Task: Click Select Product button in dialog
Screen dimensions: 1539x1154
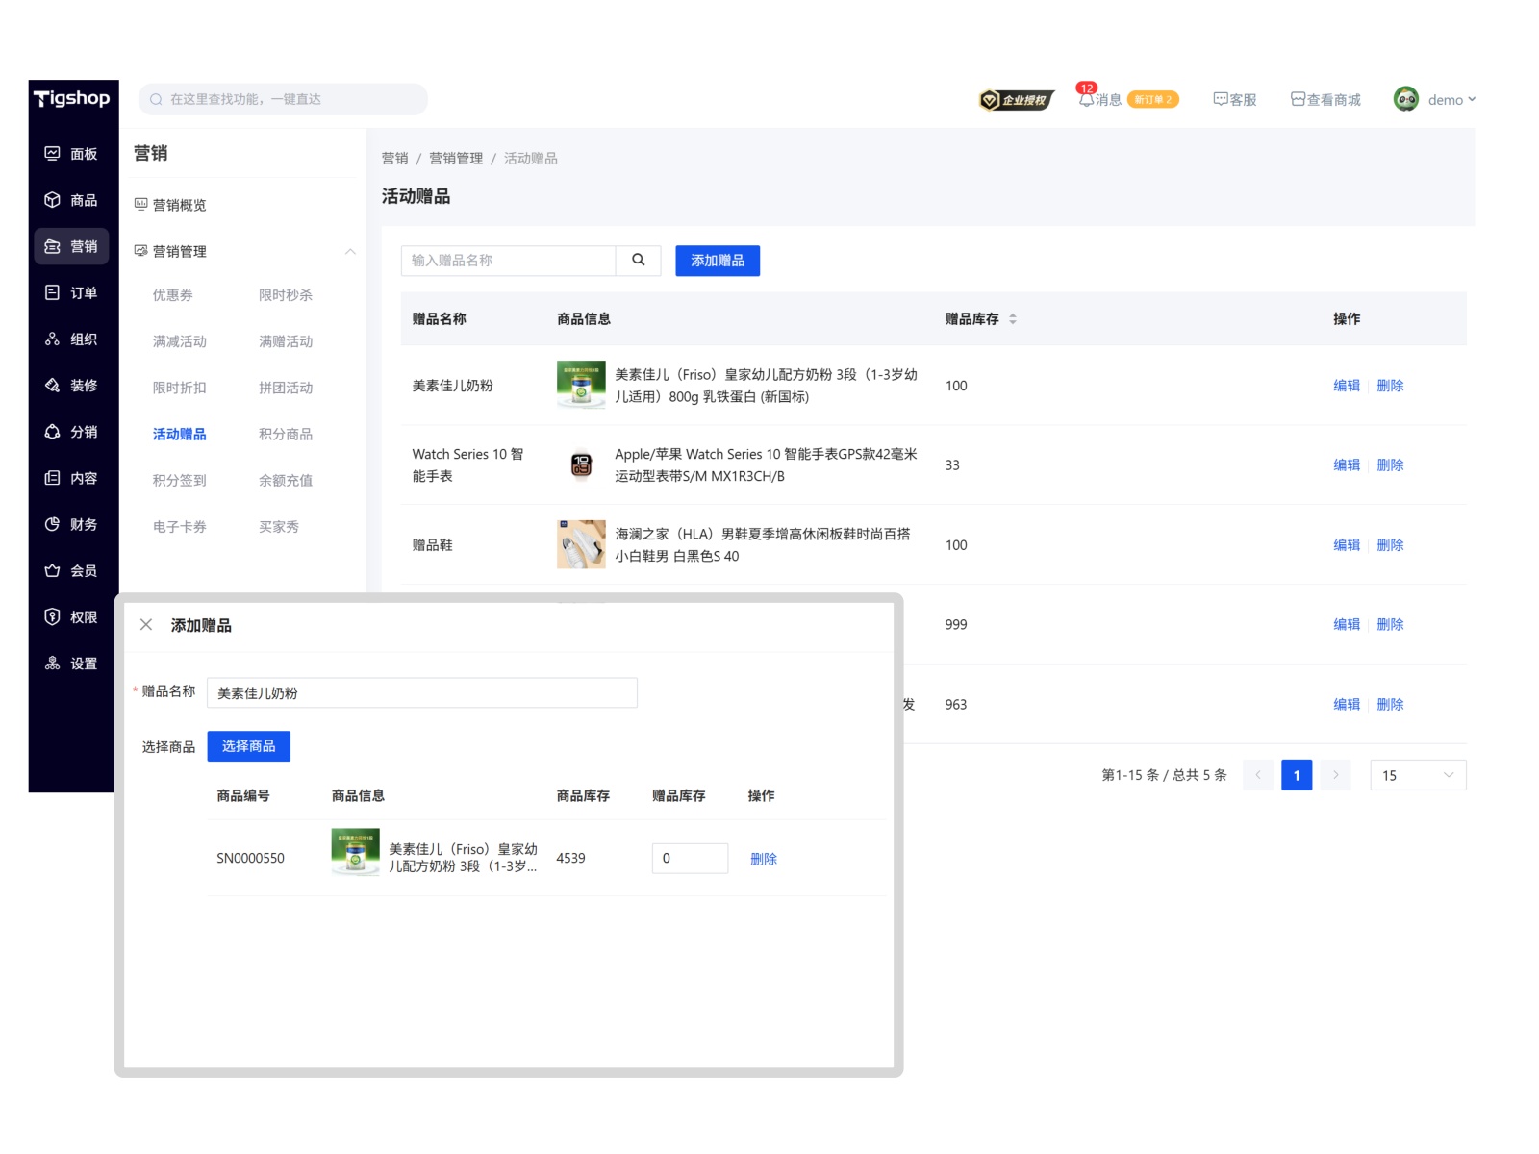Action: (x=248, y=746)
